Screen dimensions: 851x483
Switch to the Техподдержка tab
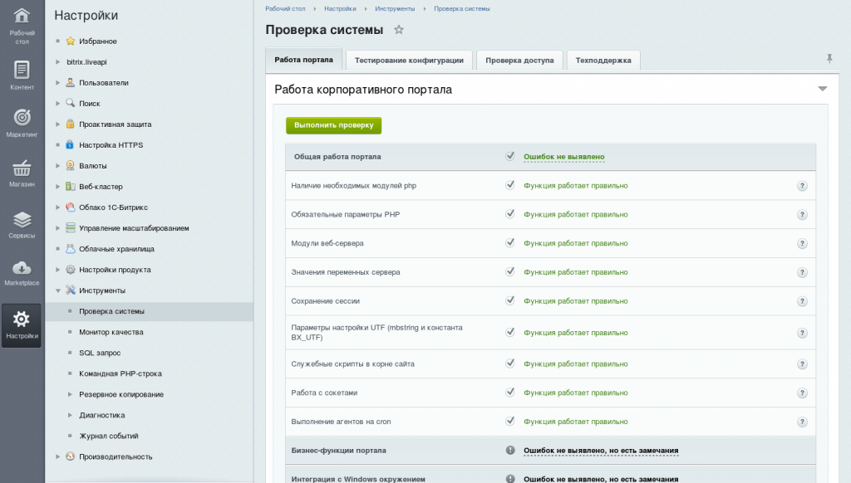603,61
